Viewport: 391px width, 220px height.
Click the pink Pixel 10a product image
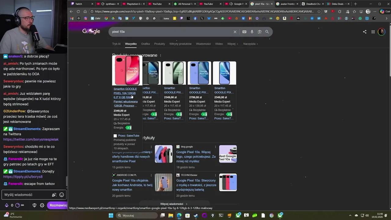127,71
